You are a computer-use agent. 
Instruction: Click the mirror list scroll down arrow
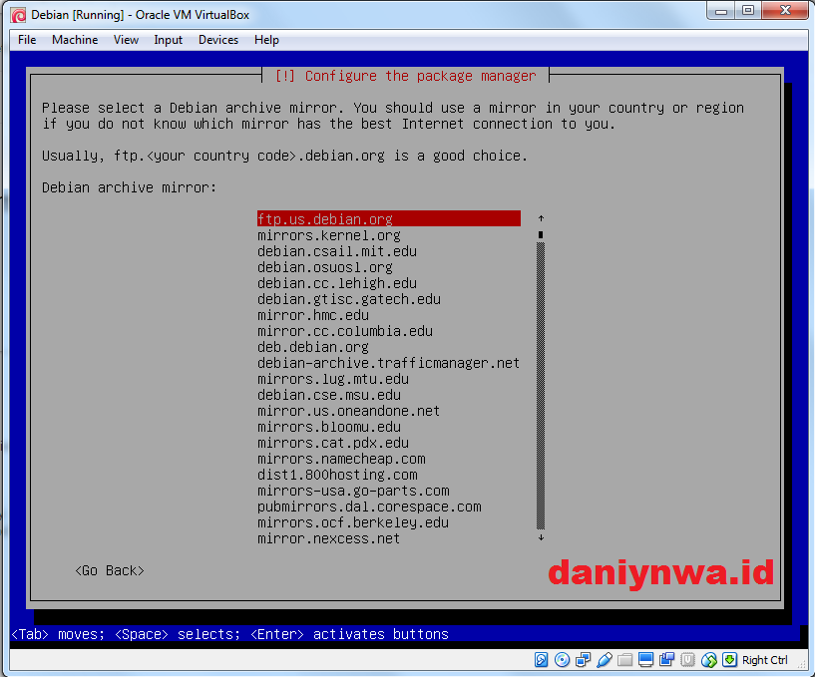pos(541,537)
